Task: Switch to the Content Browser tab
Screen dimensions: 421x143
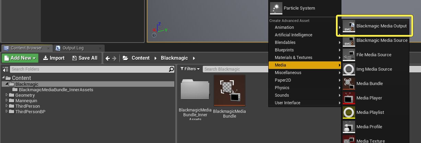Action: [27, 48]
